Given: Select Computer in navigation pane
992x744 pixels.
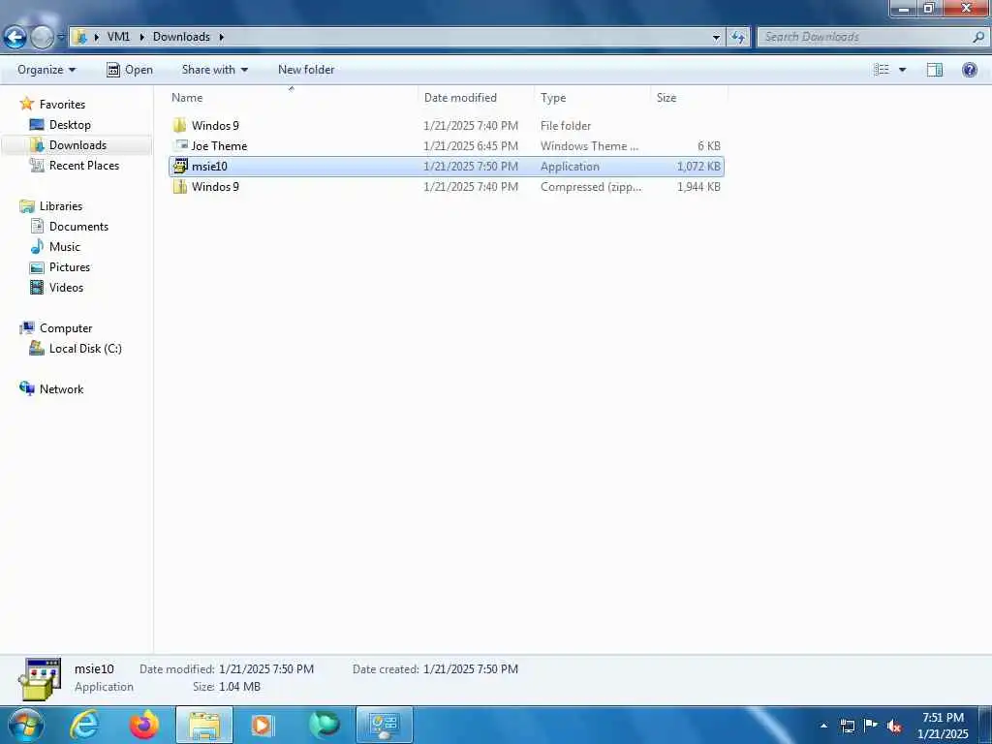Looking at the screenshot, I should coord(66,328).
